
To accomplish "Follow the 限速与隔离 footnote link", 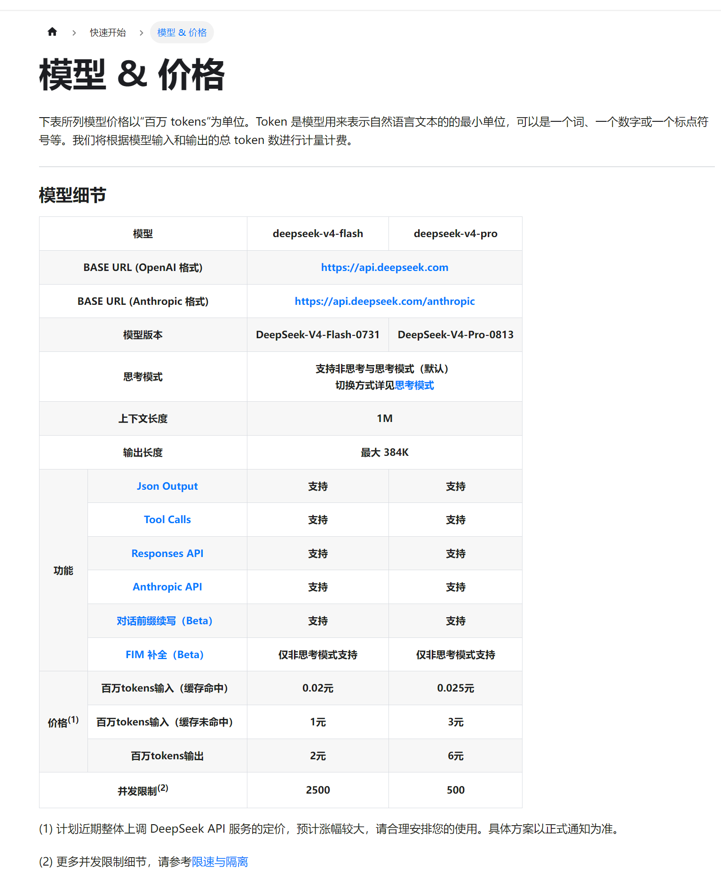I will [220, 862].
